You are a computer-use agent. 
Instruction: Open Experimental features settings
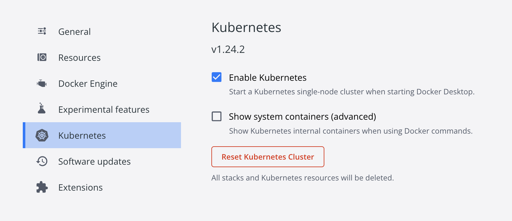104,109
